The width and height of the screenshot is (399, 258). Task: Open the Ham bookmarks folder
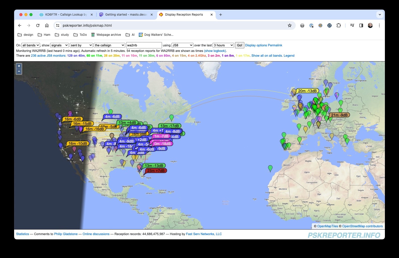click(x=44, y=35)
